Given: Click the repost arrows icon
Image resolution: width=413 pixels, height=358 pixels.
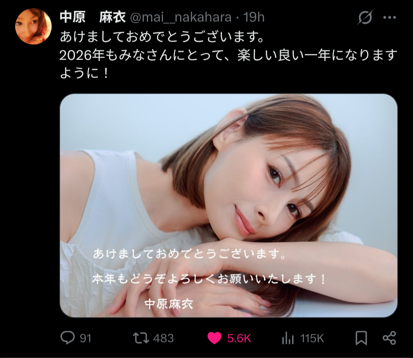Looking at the screenshot, I should point(141,338).
